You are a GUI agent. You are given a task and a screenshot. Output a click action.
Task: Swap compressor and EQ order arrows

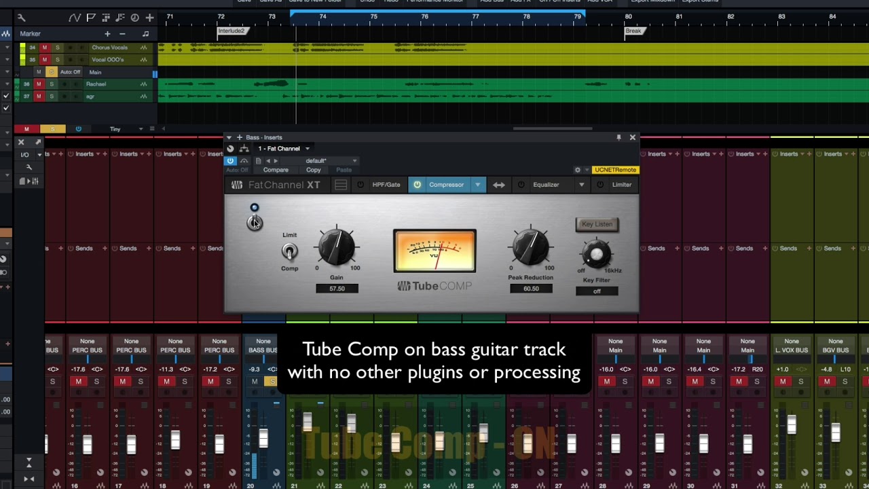[499, 185]
